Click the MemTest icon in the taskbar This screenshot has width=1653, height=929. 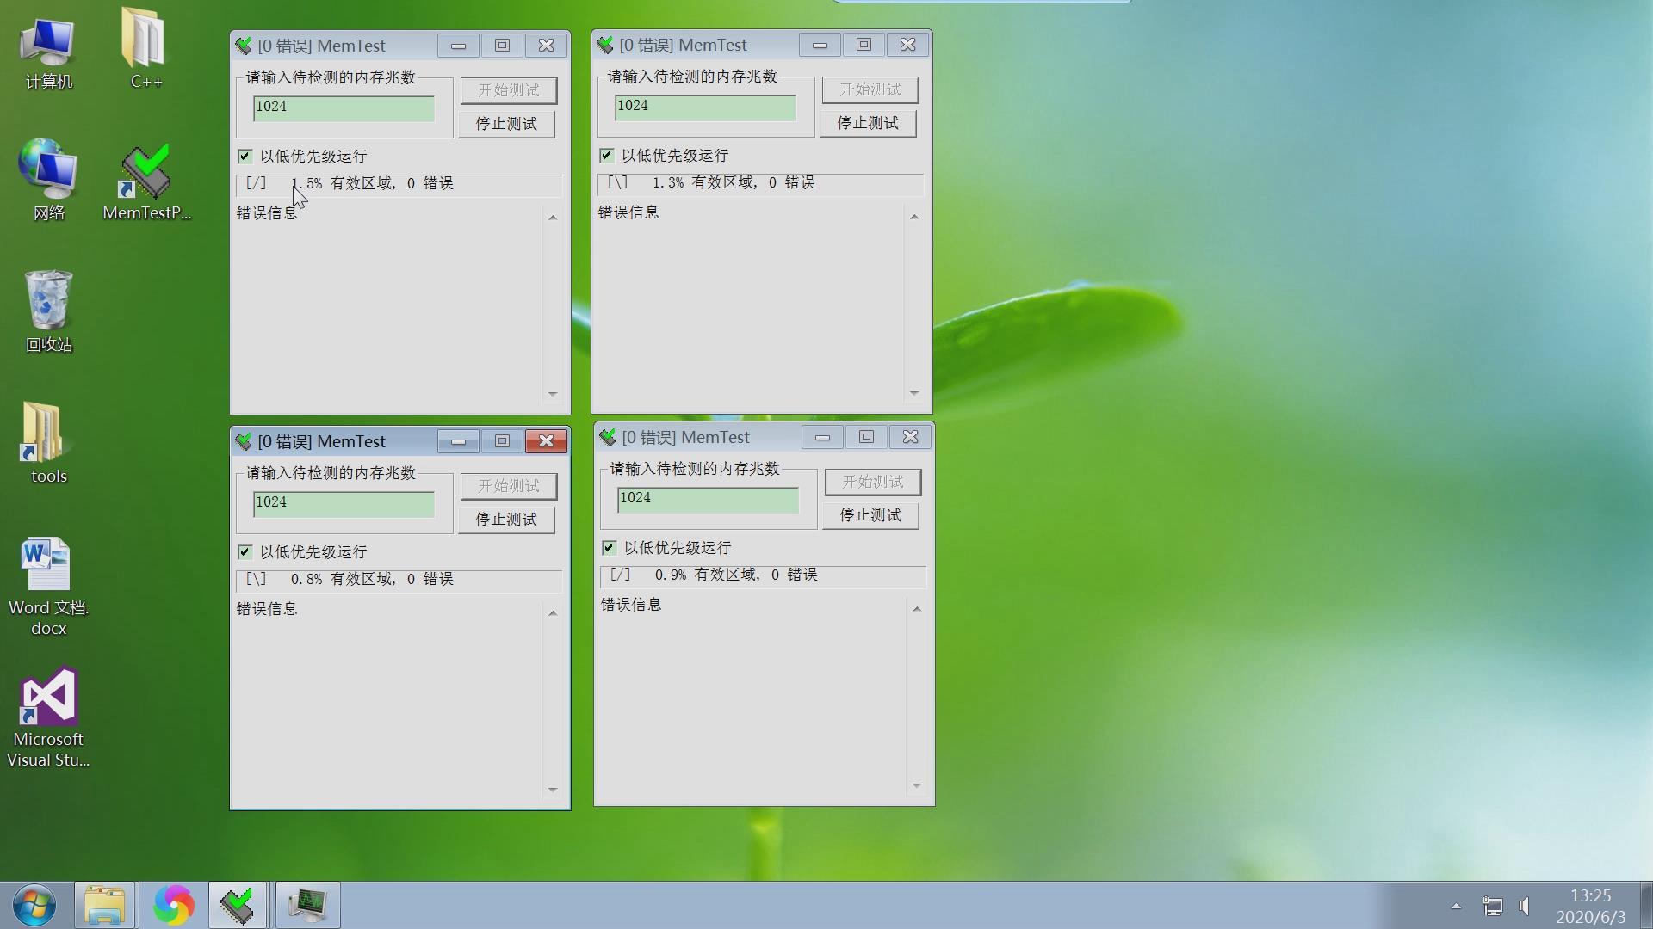pyautogui.click(x=238, y=905)
